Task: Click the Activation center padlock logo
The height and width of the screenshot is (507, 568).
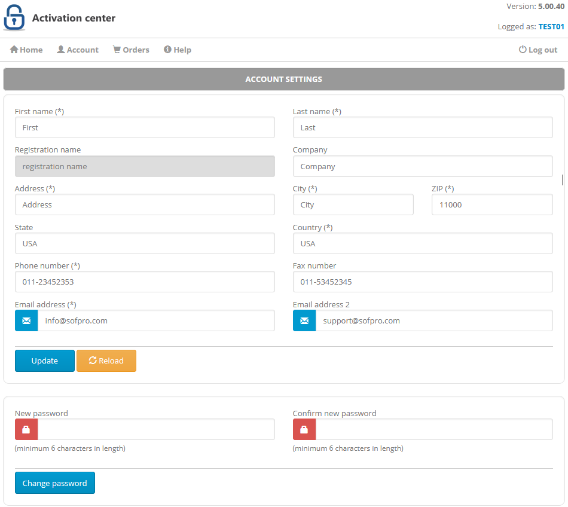Action: pos(14,17)
